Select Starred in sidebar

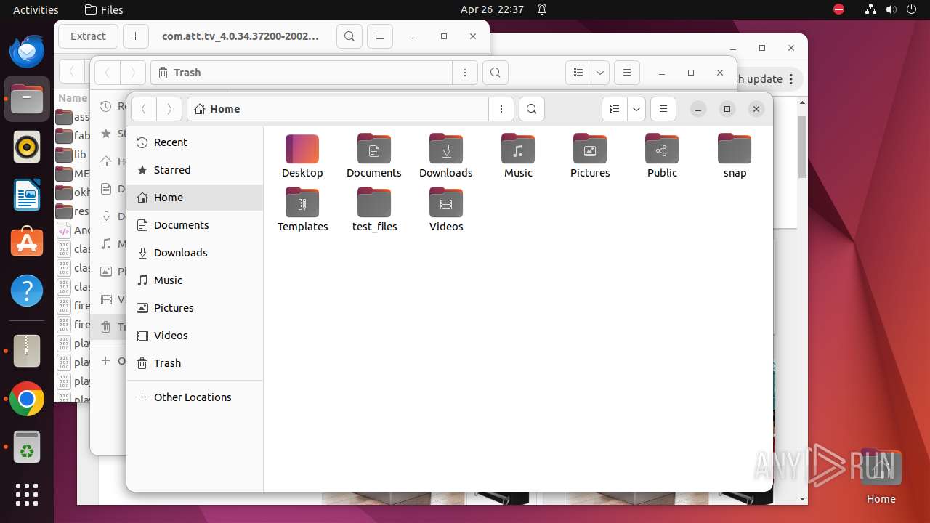tap(195, 170)
